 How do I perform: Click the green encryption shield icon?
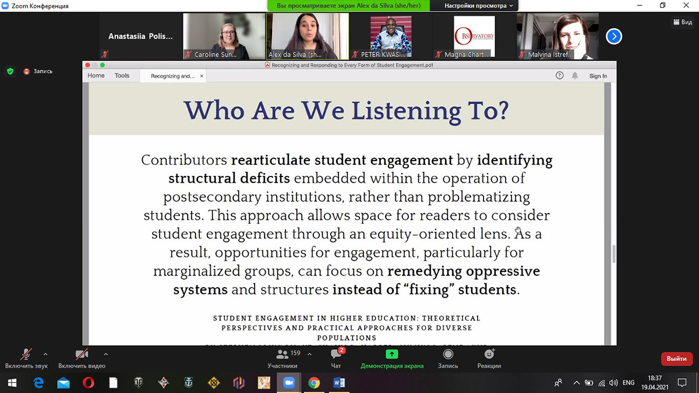click(10, 71)
